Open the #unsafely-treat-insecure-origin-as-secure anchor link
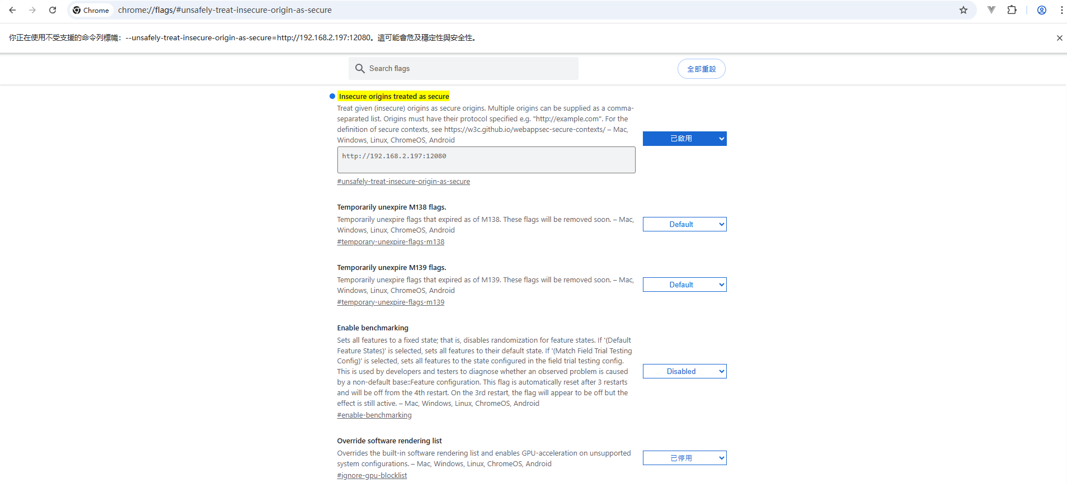 403,182
